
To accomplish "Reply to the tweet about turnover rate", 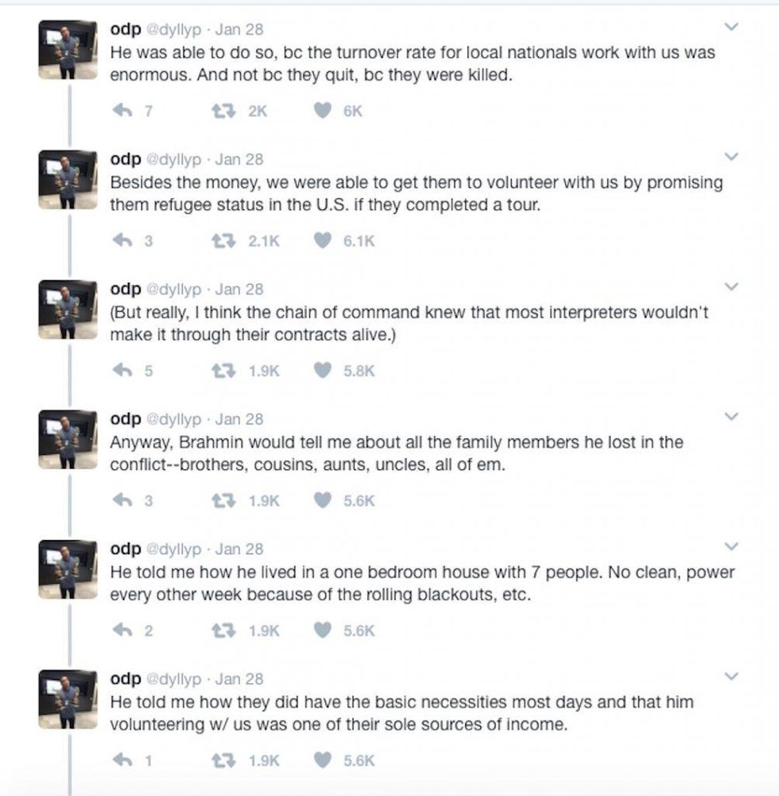I will 123,111.
